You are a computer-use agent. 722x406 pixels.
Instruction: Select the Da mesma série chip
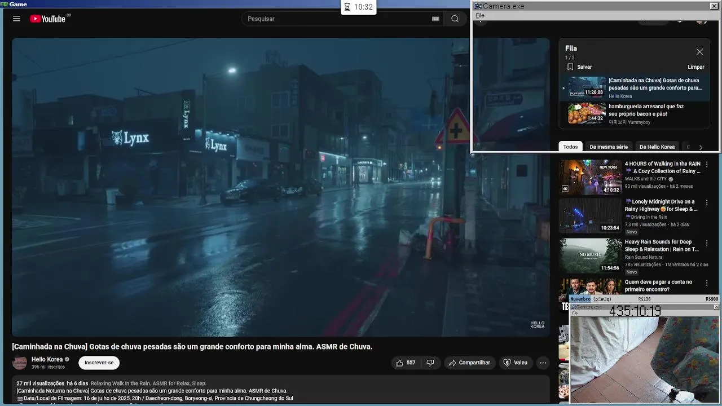(x=609, y=147)
